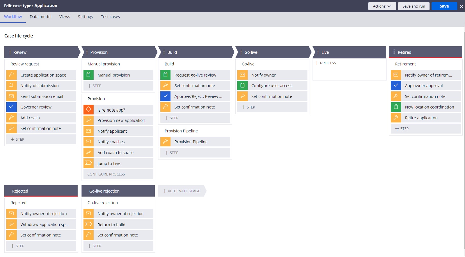Click envelope icon beside Notify applicant
465x257 pixels.
[88, 131]
